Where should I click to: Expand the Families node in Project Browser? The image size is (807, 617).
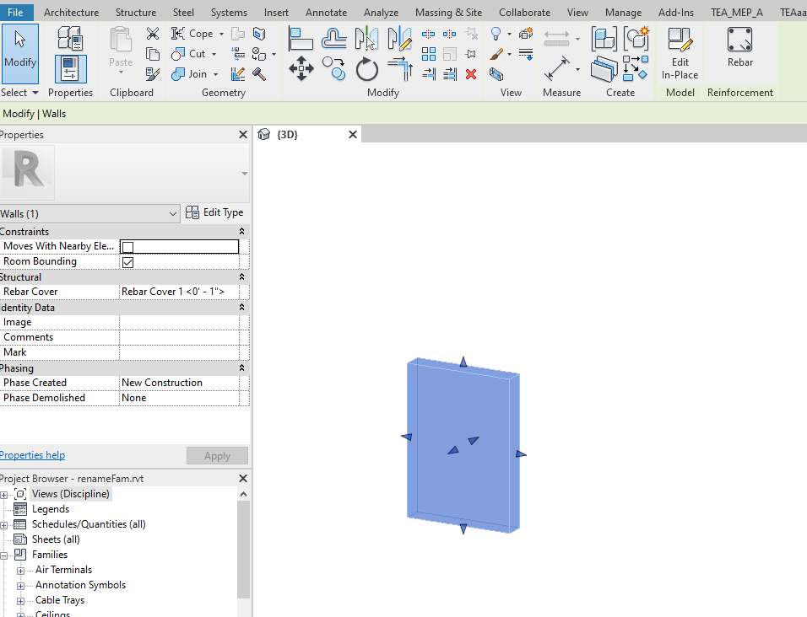5,554
